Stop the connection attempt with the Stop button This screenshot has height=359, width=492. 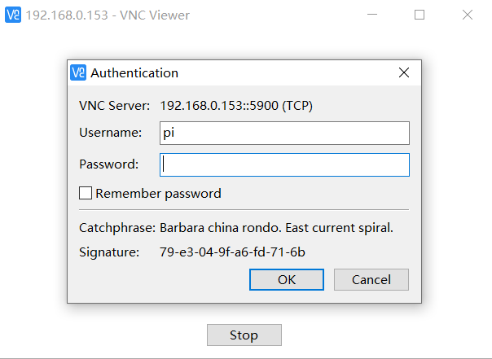[x=244, y=335]
